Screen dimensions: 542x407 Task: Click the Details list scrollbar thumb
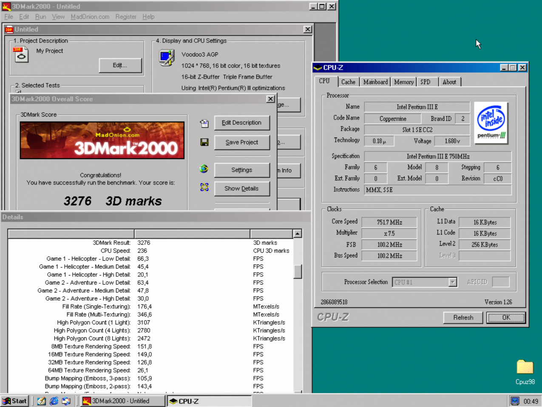(298, 271)
